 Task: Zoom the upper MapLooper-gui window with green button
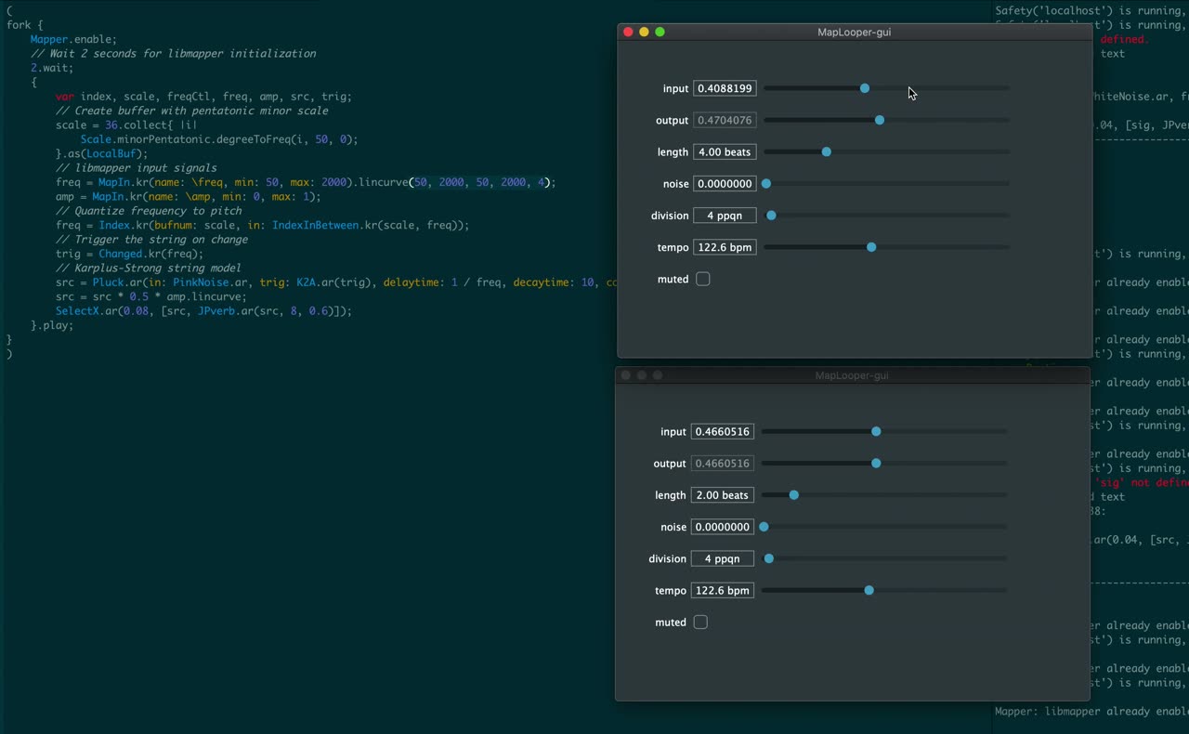point(660,32)
